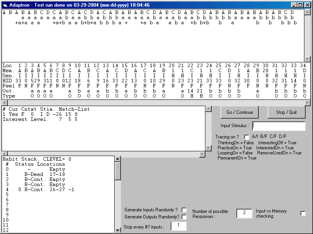Toggle the Tracing on checkbox
The width and height of the screenshot is (313, 234).
click(247, 137)
